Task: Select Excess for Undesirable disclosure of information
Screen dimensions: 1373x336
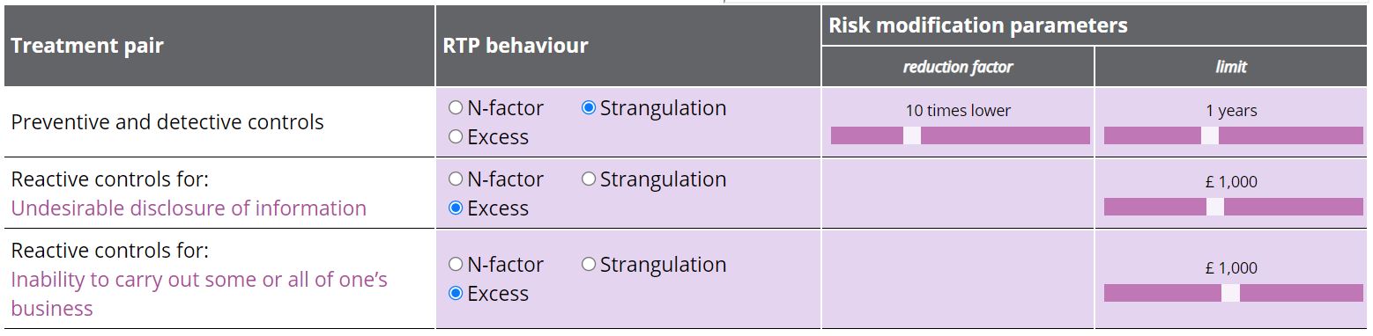Action: [456, 208]
